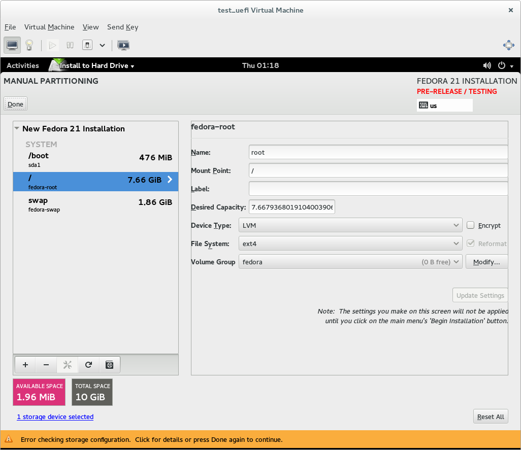
Task: Collapse New Fedora 21 Installation tree
Action: pos(17,128)
